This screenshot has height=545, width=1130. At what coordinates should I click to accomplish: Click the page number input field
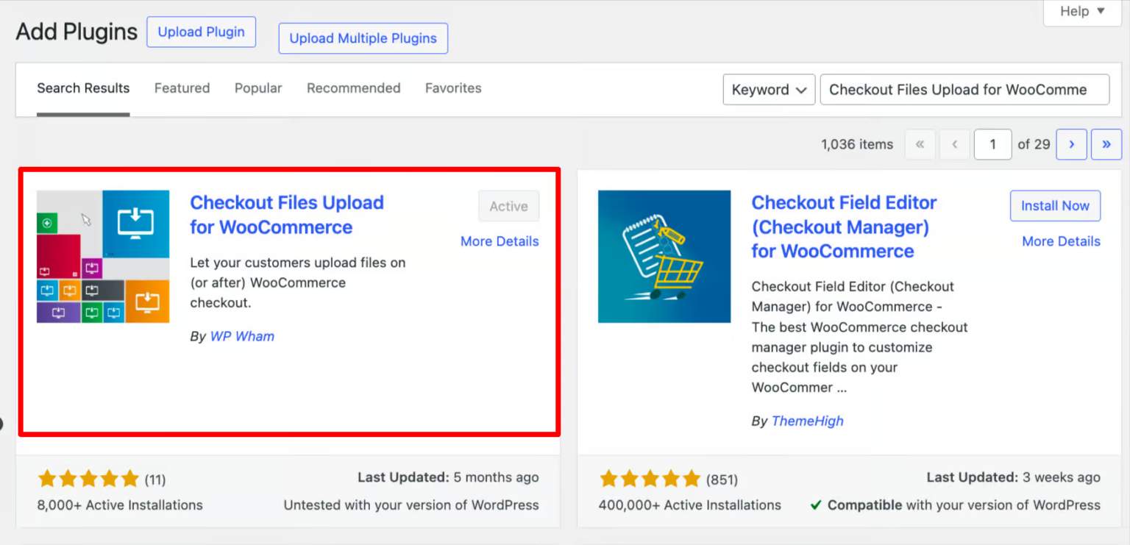pyautogui.click(x=992, y=144)
